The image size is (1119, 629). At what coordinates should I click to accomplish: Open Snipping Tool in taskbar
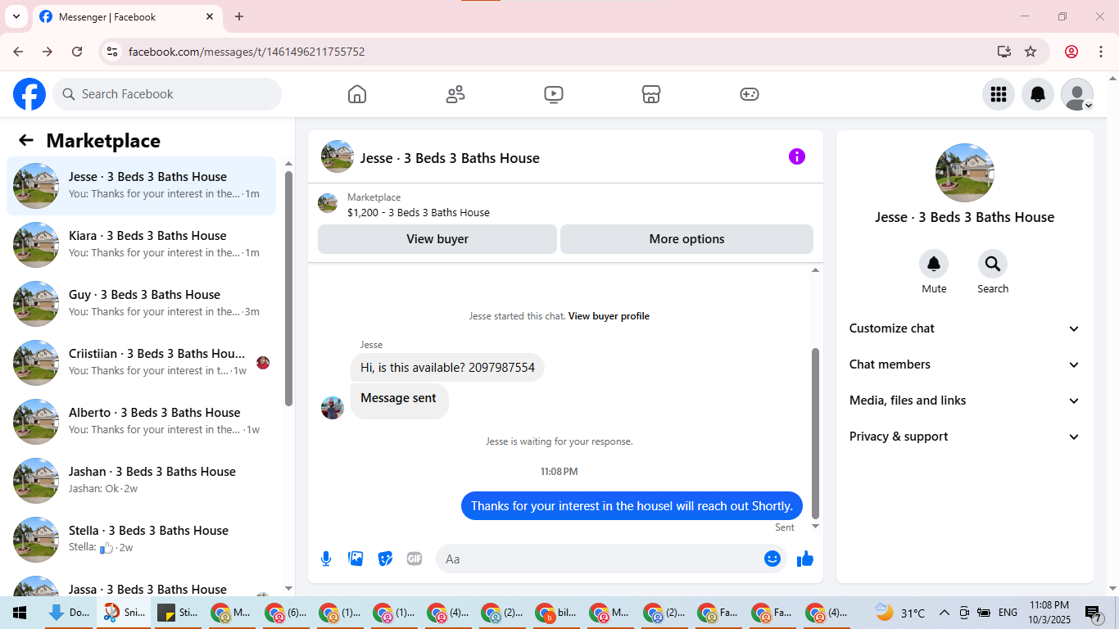click(x=123, y=613)
